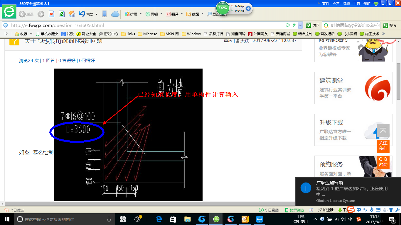Click the back-to-top arrow button

(x=383, y=130)
